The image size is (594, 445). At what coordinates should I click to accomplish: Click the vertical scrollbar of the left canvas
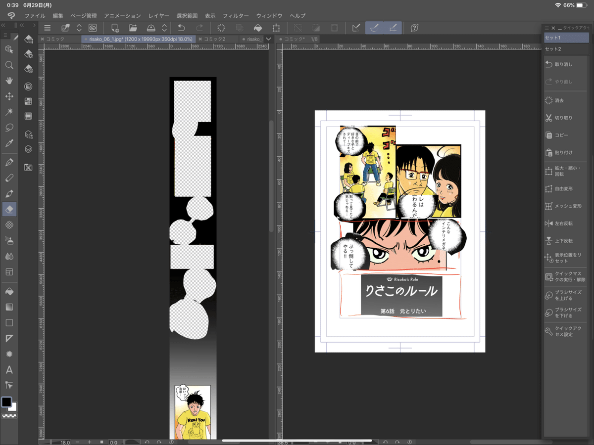tap(271, 176)
